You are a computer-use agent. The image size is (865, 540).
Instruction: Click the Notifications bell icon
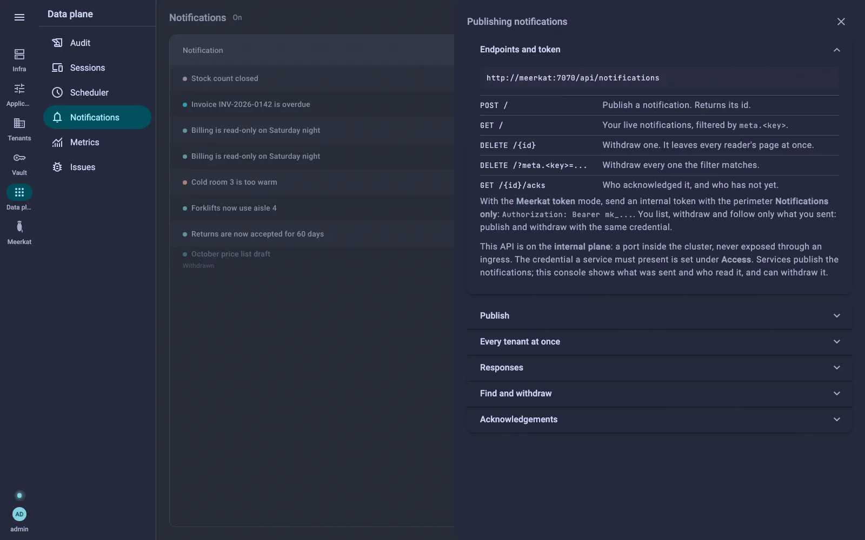(57, 117)
